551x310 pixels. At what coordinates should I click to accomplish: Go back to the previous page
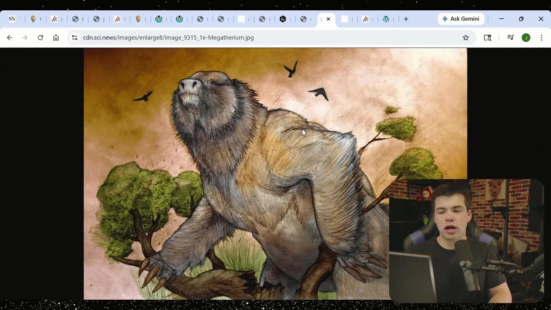coord(9,37)
